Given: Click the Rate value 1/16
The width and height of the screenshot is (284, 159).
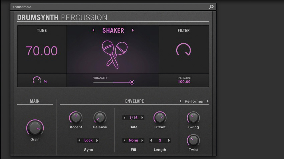Looking at the screenshot, I should coord(134,118).
